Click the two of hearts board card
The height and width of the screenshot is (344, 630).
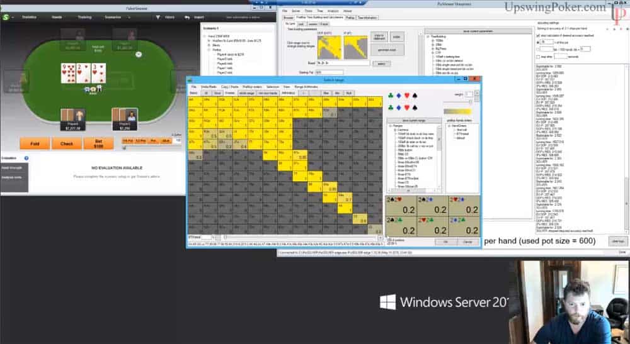click(x=83, y=73)
